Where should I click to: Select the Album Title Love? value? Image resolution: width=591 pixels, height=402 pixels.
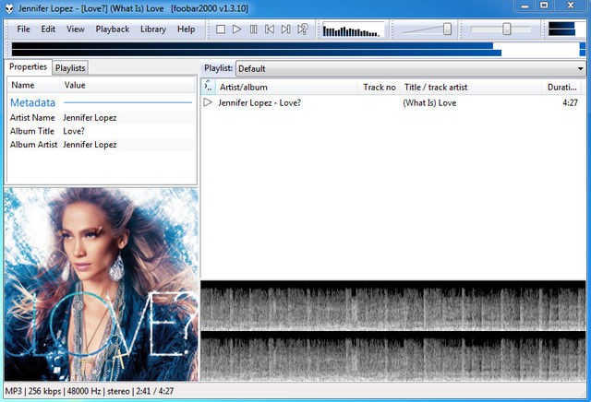point(74,131)
